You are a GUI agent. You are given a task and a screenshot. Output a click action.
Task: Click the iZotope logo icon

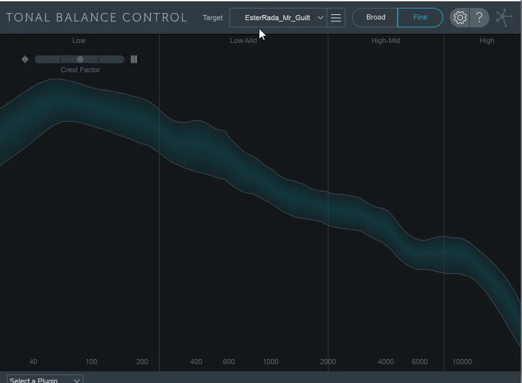coord(504,18)
